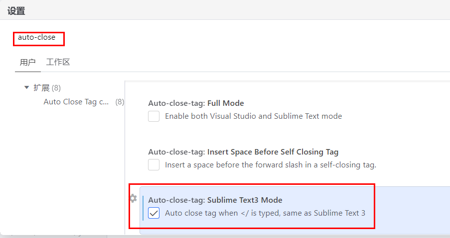Click the (8) count beside Auto Close Tag
Viewport: 450px width, 238px height.
tap(120, 102)
